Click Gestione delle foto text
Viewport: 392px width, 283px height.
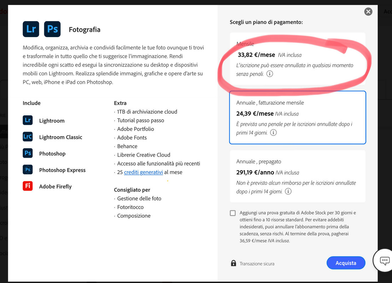pos(139,198)
